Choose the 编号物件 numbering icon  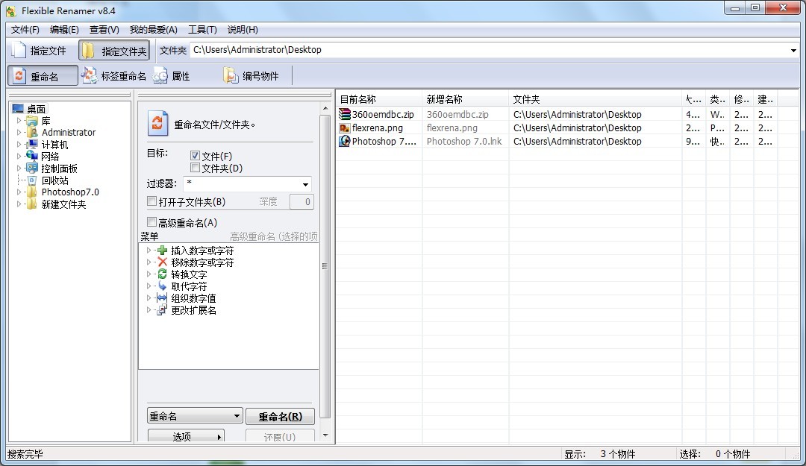(x=231, y=75)
